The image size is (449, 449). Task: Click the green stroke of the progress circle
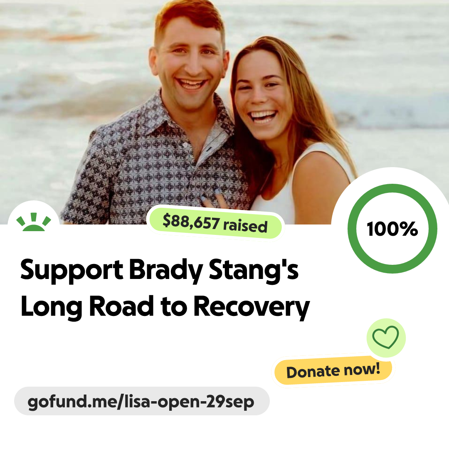[x=392, y=188]
